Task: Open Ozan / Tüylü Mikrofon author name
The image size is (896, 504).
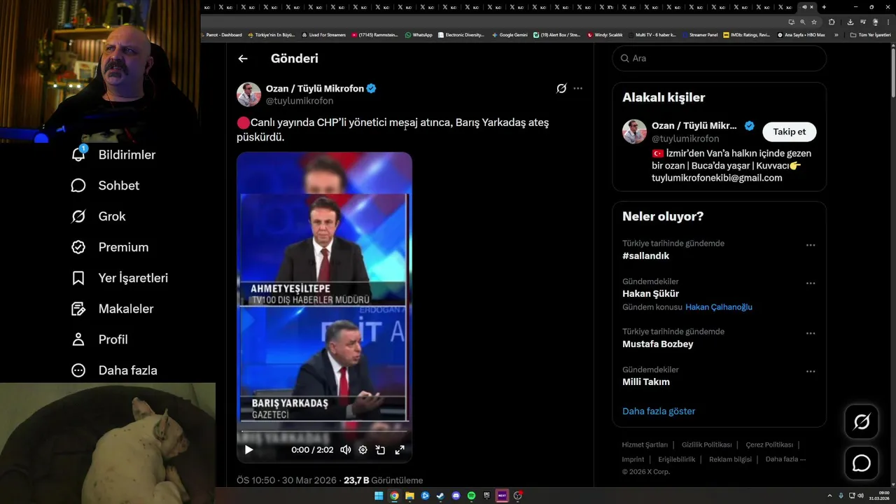Action: coord(315,88)
